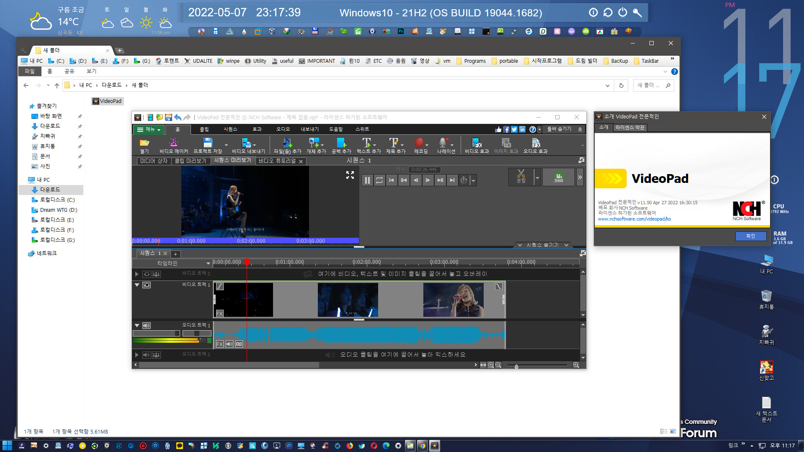Click the 텍스트 추가 add text icon
804x452 pixels.
(x=366, y=143)
